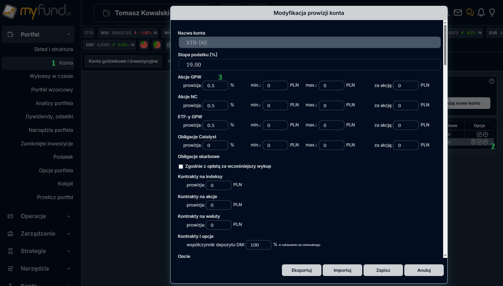This screenshot has width=503, height=286.
Task: Click the lightbulb tips icon
Action: pos(492,13)
